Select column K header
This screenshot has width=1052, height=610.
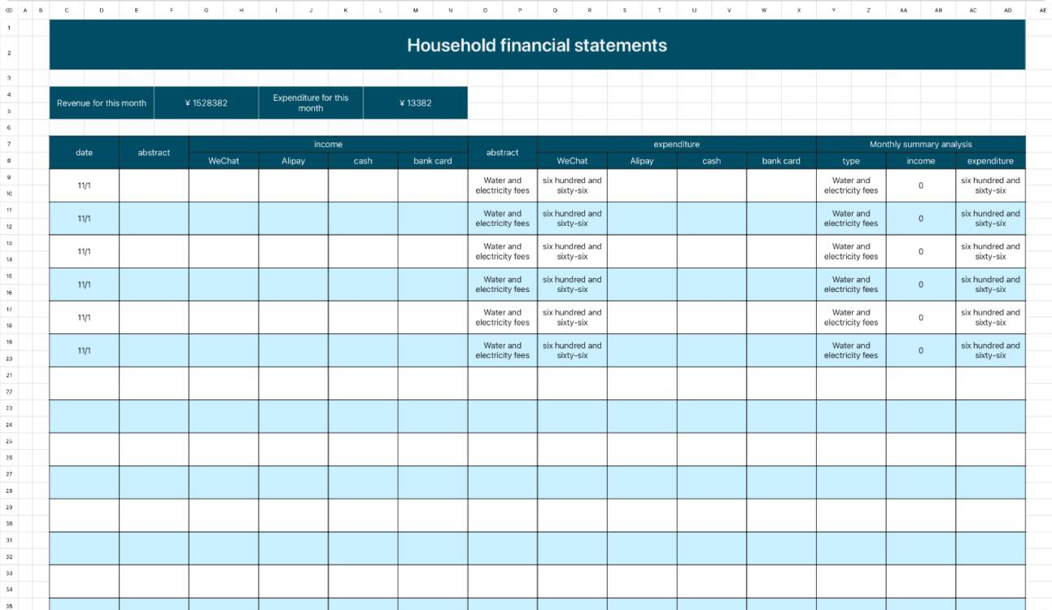(x=346, y=10)
